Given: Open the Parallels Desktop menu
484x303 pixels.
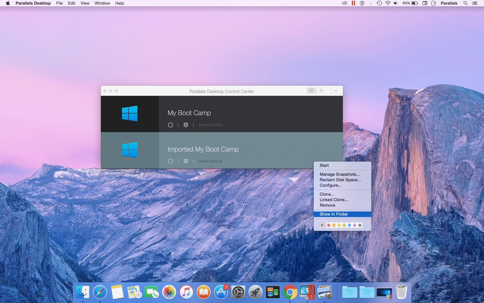Looking at the screenshot, I should pos(33,3).
